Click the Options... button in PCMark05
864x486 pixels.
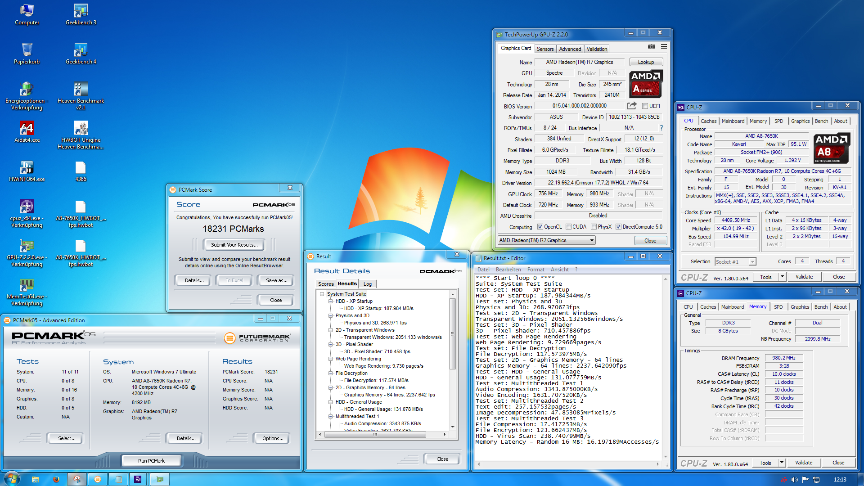(x=273, y=438)
